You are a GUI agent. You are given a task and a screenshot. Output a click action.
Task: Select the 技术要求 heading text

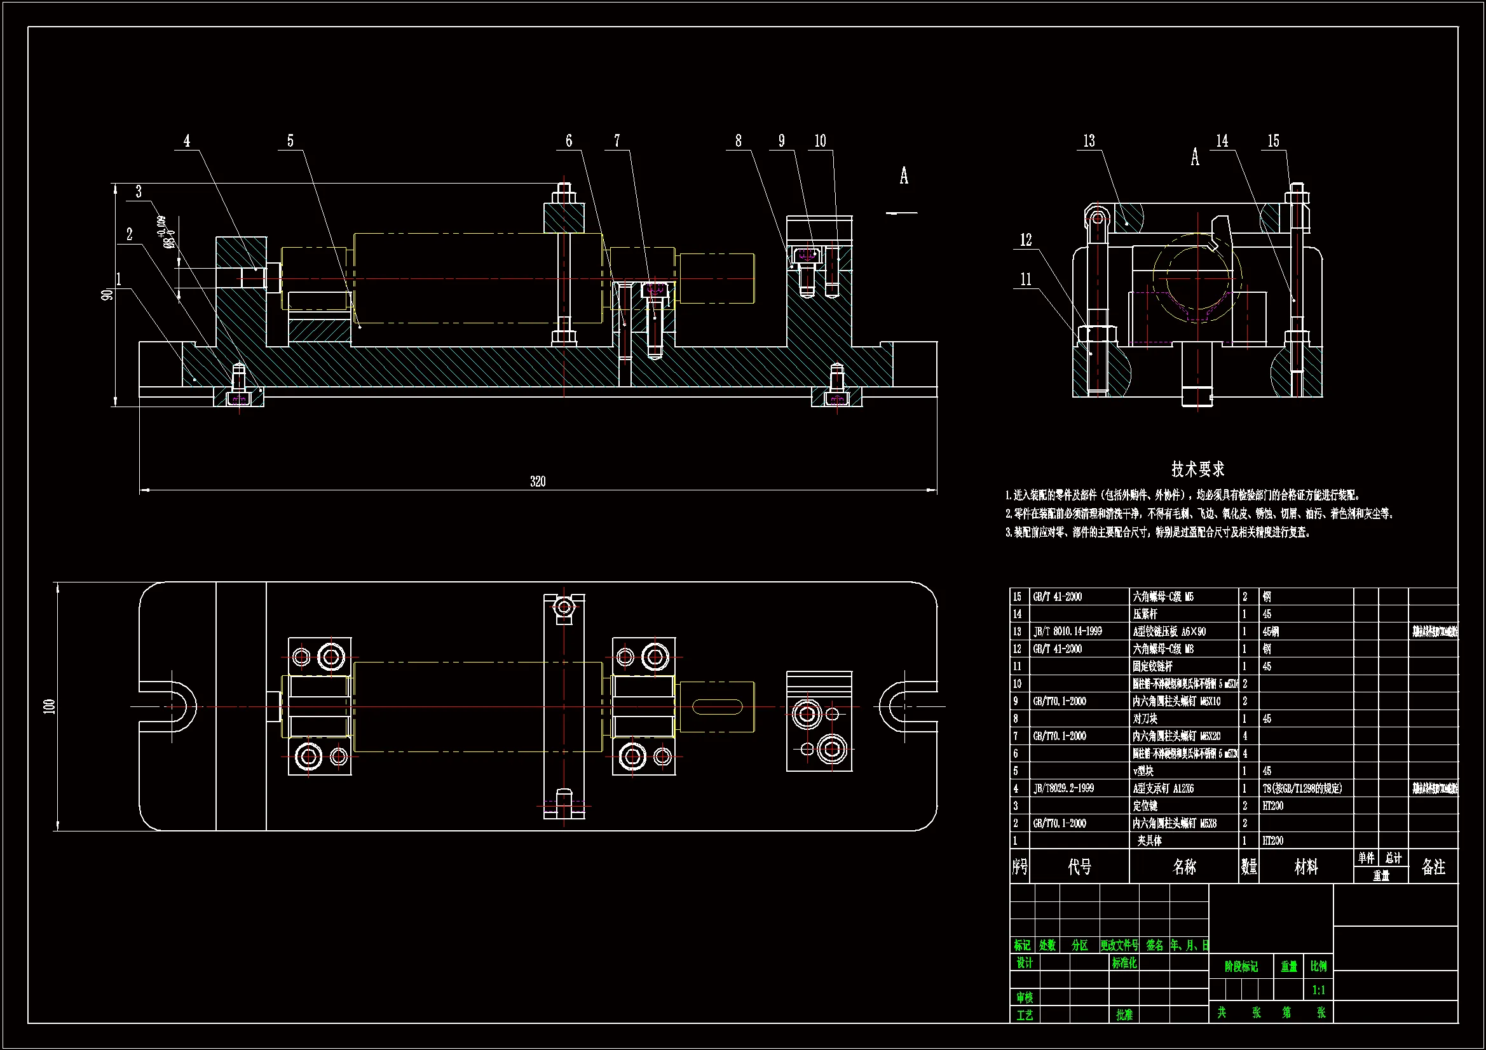(1197, 469)
